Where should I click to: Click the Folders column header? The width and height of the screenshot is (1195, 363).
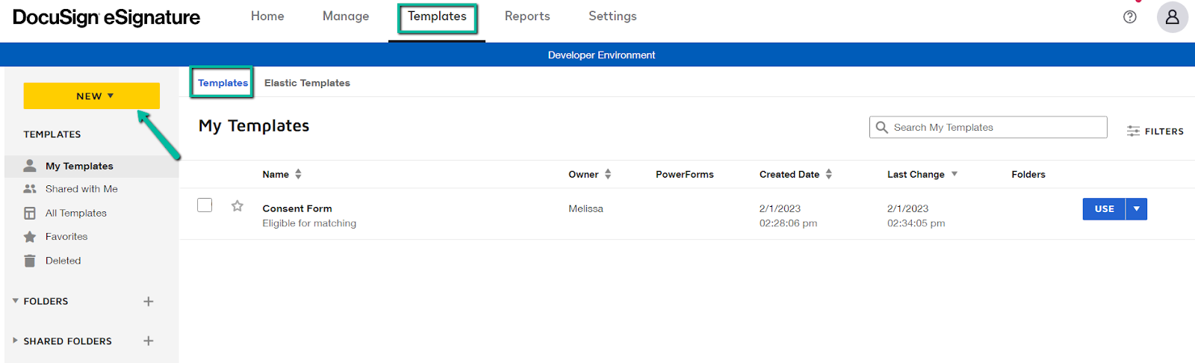(x=1028, y=174)
